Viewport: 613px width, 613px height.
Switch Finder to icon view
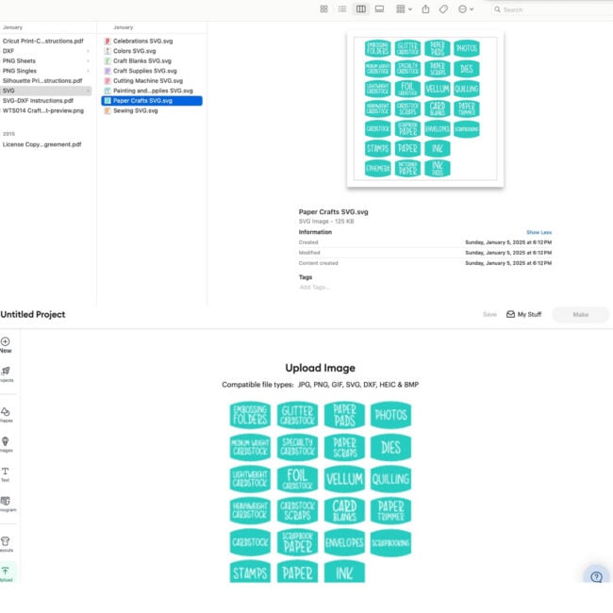pyautogui.click(x=323, y=9)
